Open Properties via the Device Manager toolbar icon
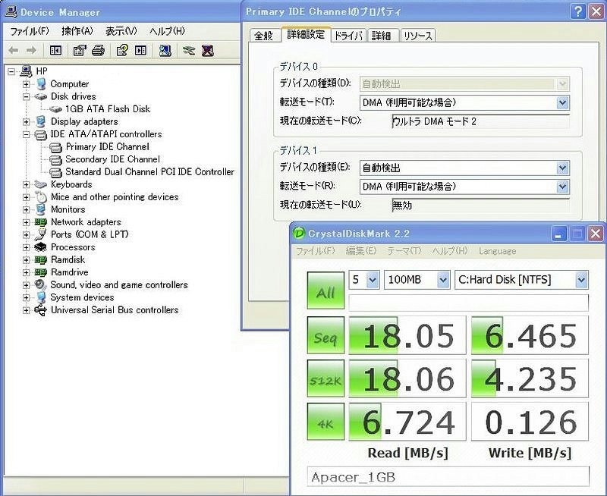Image resolution: width=607 pixels, height=496 pixels. pos(80,50)
